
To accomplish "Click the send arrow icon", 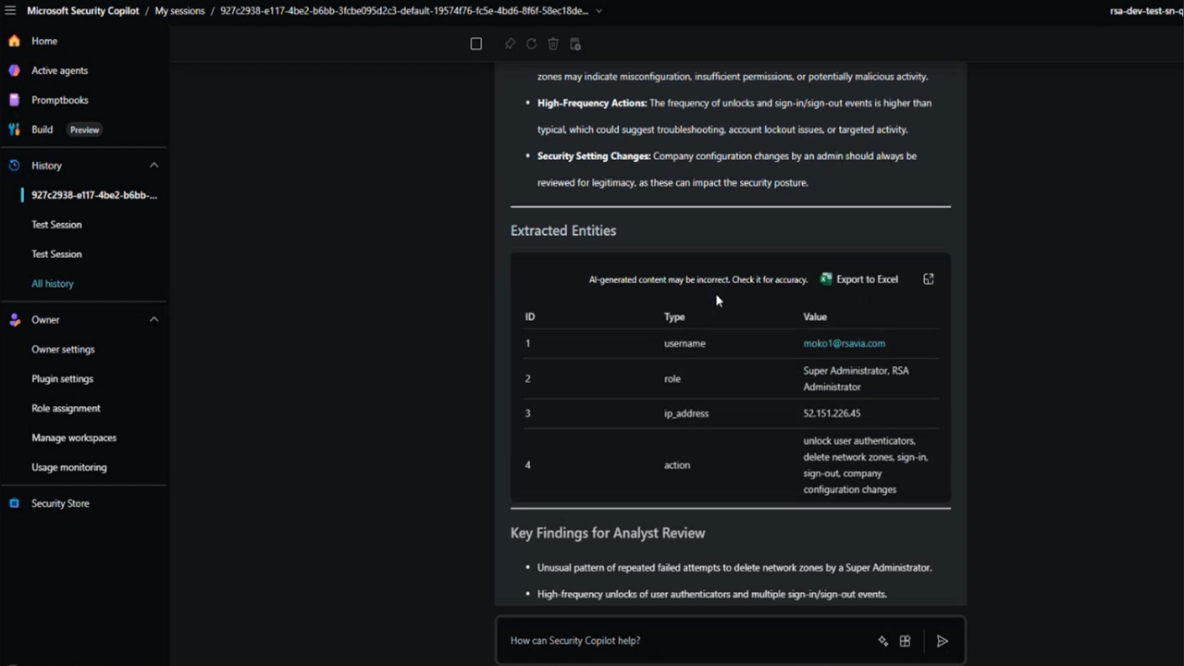I will point(942,641).
